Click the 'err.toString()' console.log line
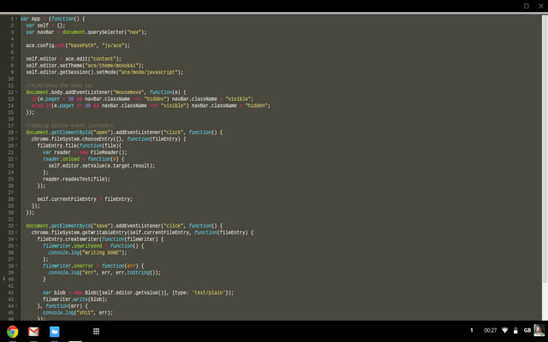This screenshot has height=342, width=548. pos(104,273)
